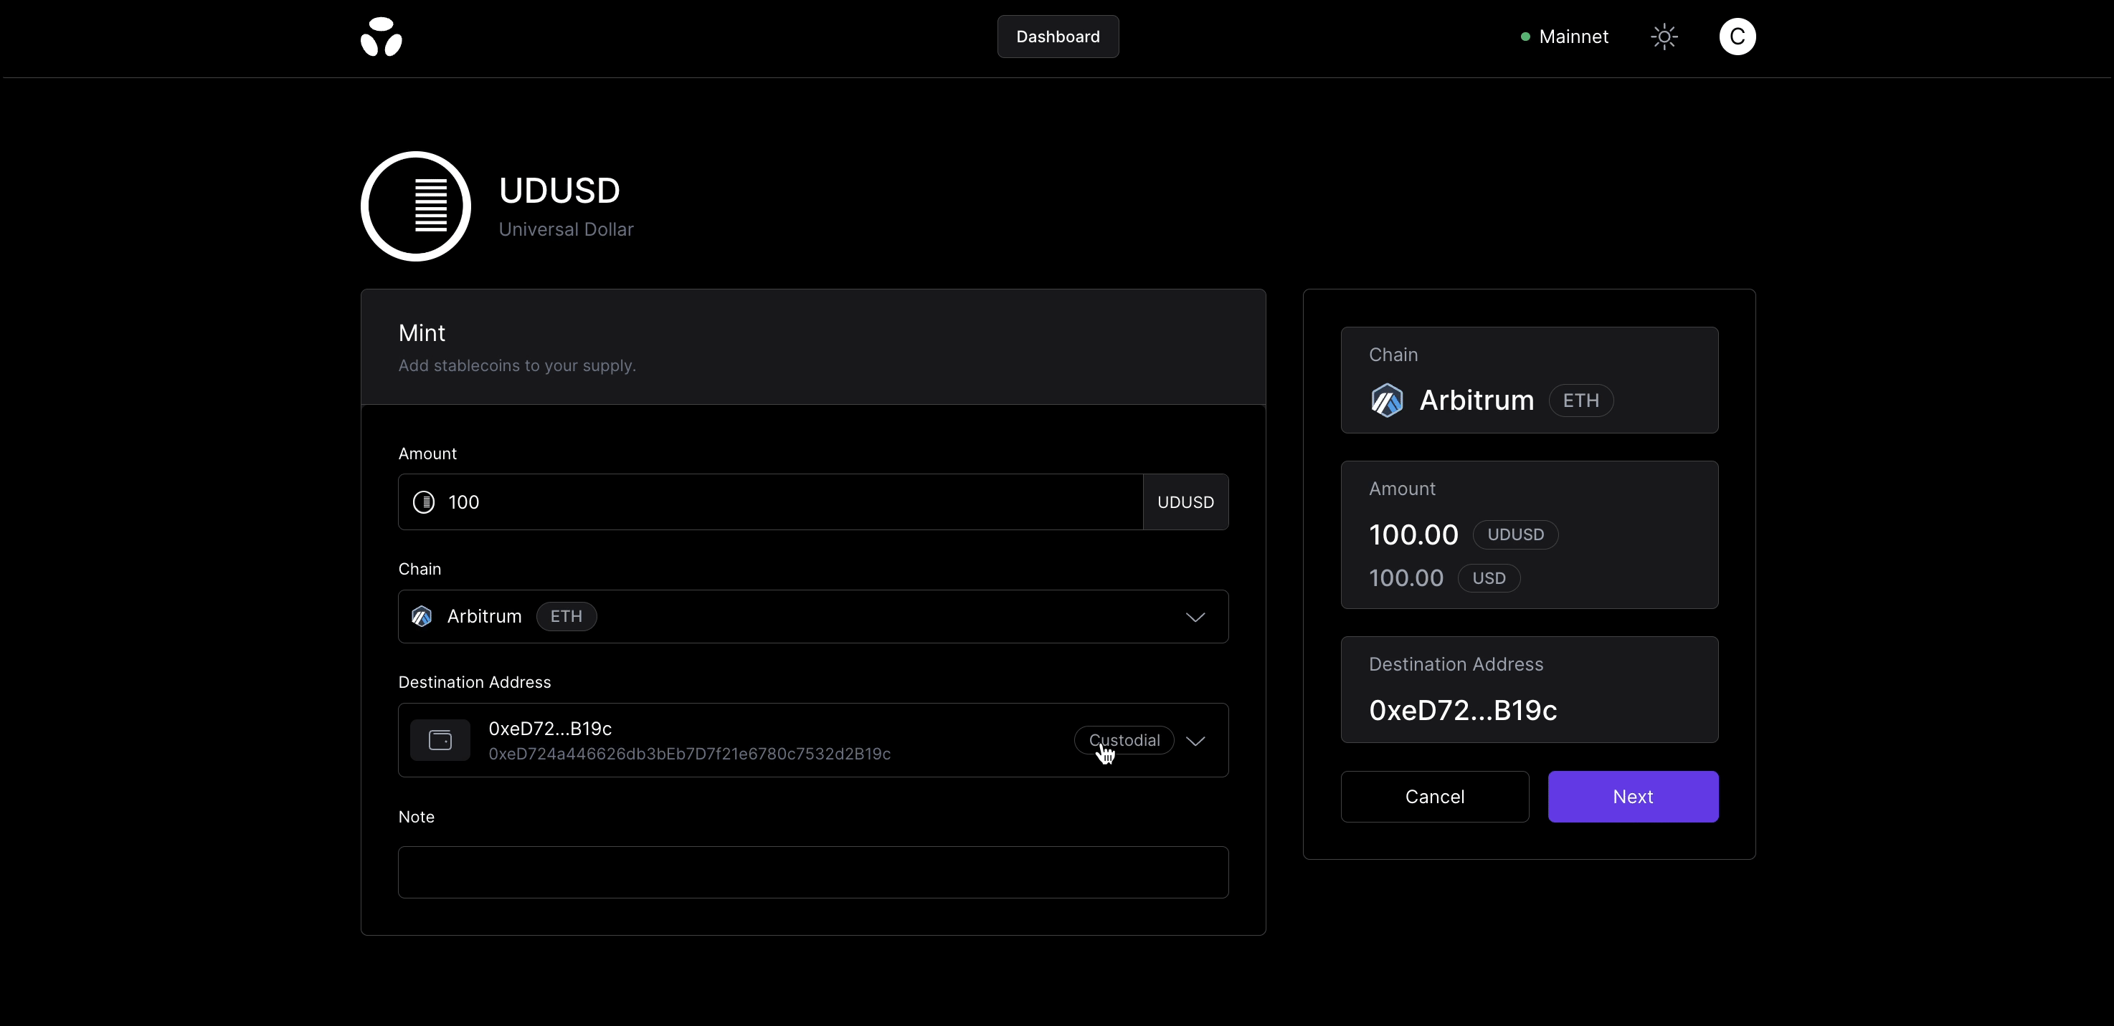2114x1026 pixels.
Task: Toggle light theme with sun icon
Action: 1664,37
